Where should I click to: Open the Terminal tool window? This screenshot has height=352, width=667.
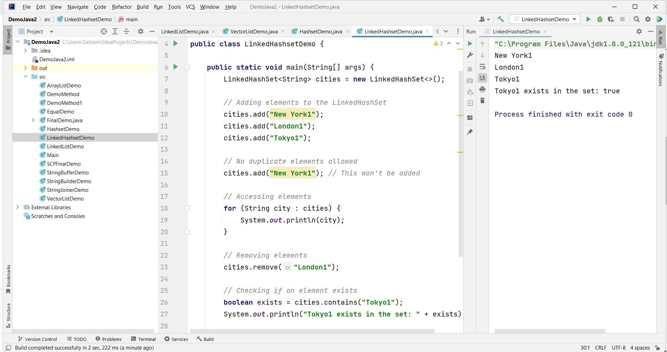(144, 339)
